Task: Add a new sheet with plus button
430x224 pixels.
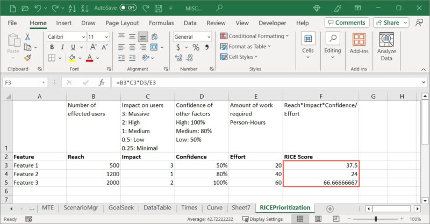Action: [330, 209]
